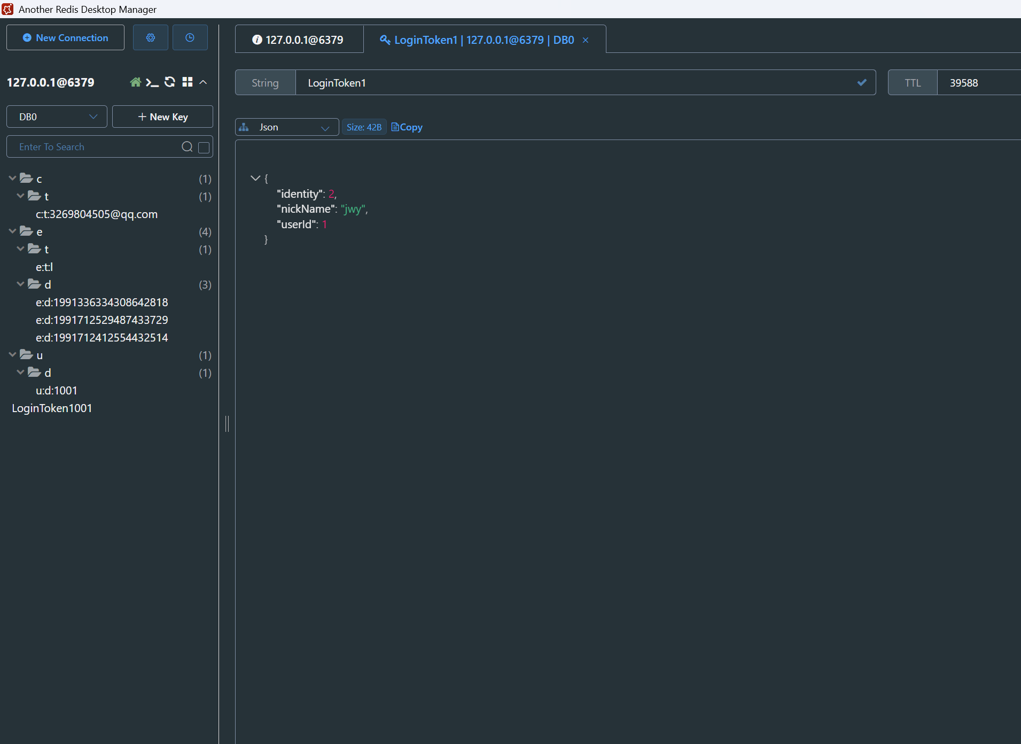Image resolution: width=1021 pixels, height=744 pixels.
Task: Click the "userId" JSON field
Action: 298,224
